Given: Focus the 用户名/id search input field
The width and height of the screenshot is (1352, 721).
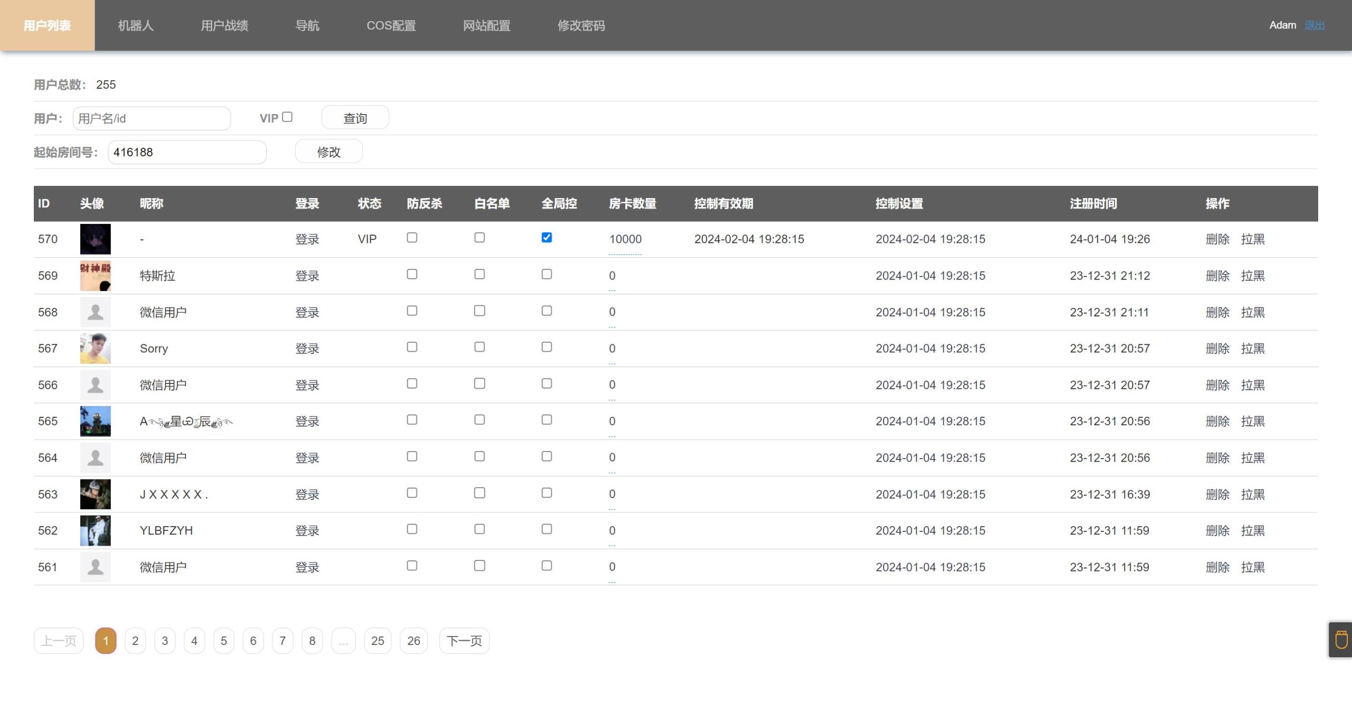Looking at the screenshot, I should [152, 118].
